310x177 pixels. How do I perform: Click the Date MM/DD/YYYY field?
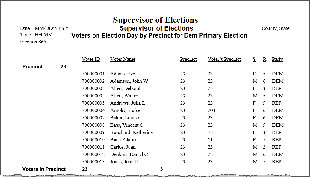coord(45,28)
